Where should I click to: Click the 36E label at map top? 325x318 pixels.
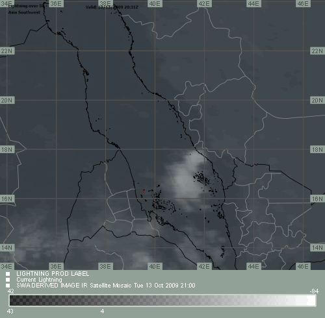tap(56, 3)
